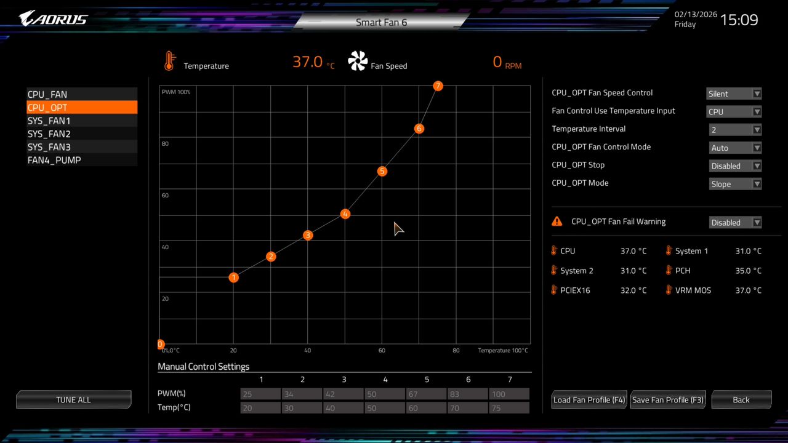Click the PWM field for point 1

[x=260, y=394]
